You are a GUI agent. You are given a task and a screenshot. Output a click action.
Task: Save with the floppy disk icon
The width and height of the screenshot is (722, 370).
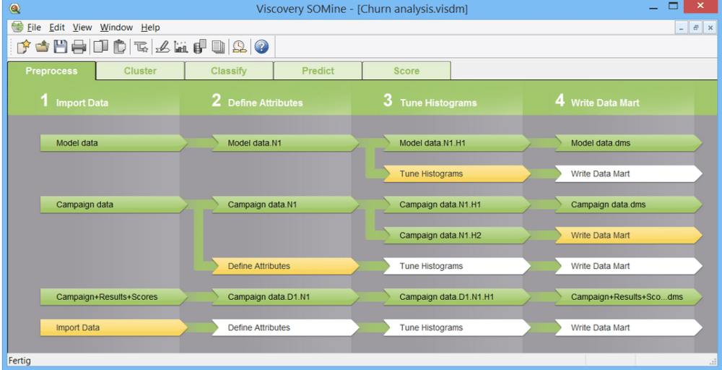pyautogui.click(x=61, y=47)
